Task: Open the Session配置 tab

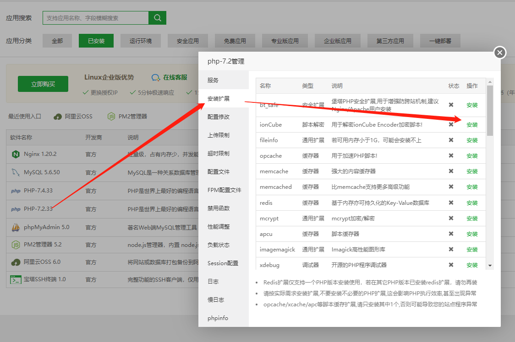Action: tap(223, 263)
